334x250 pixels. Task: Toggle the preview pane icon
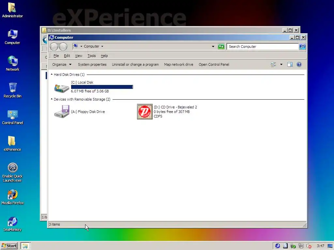290,64
